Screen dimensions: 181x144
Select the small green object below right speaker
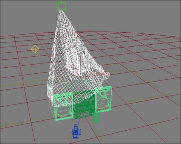pyautogui.click(x=96, y=118)
